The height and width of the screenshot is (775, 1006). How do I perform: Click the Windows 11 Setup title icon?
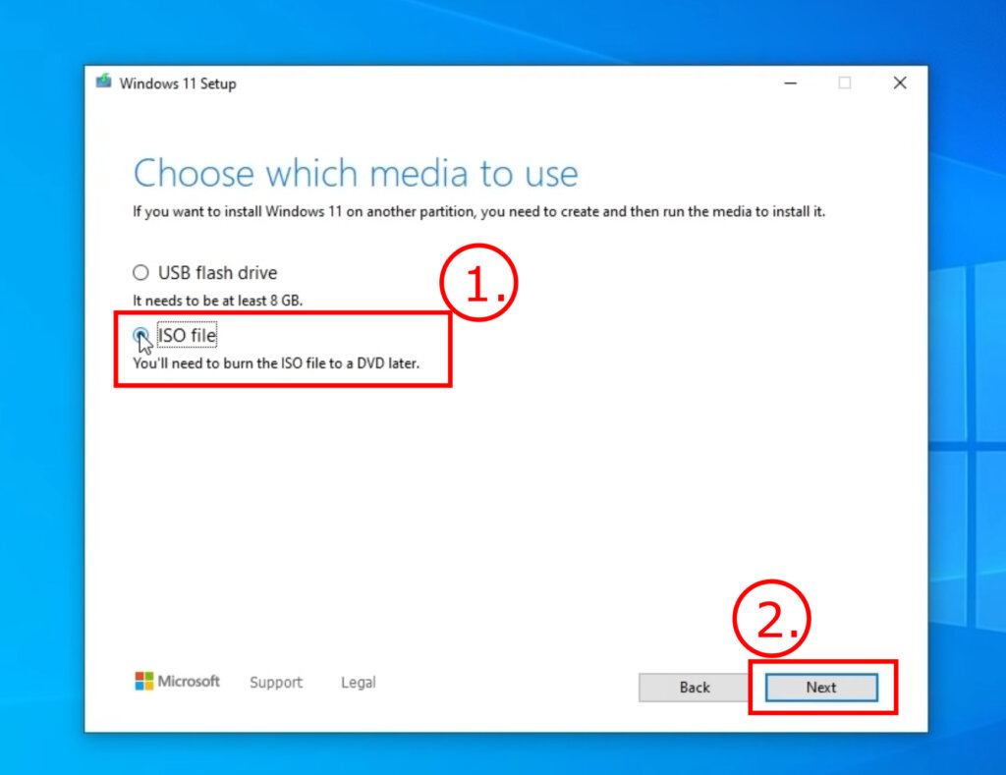point(103,82)
